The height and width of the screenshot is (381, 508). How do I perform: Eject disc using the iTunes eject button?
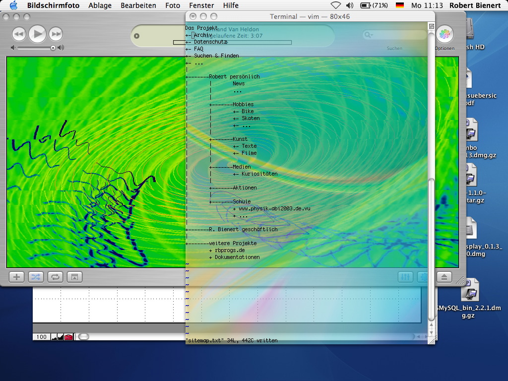[444, 277]
